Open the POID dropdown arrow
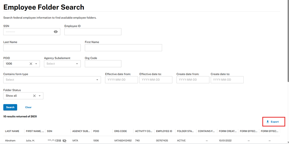Viewport: 289px width, 144px height. [x=36, y=64]
